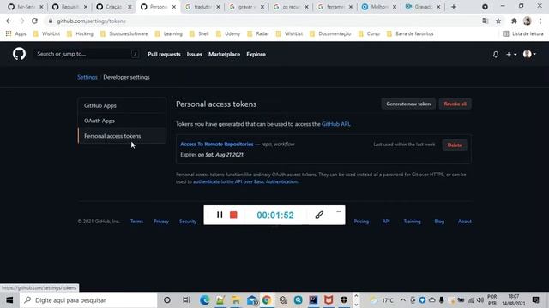Open Lista de leitura reading list
The width and height of the screenshot is (549, 308).
coord(523,34)
